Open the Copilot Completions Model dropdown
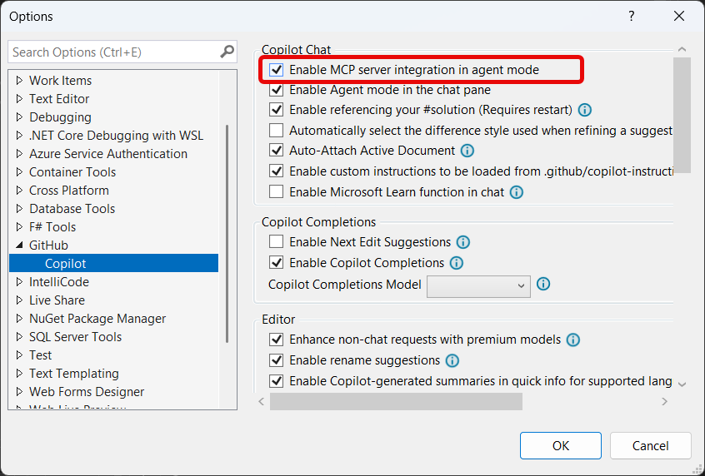Screen dimensions: 705x476 pos(478,285)
